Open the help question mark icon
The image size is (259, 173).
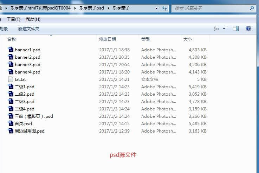coord(248,28)
